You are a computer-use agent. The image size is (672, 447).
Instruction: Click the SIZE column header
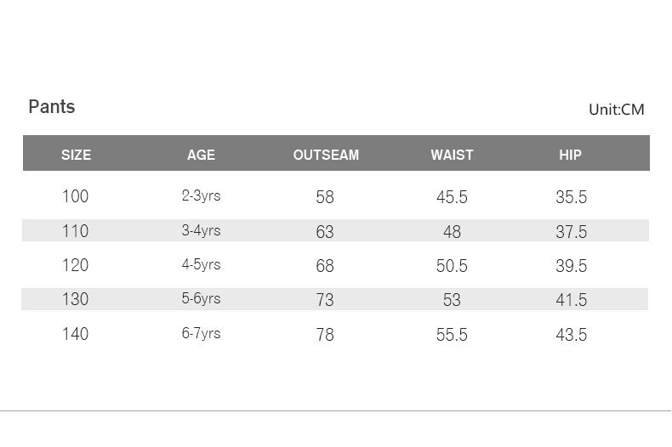coord(76,155)
